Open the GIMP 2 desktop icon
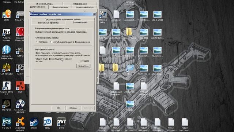 [20, 52]
